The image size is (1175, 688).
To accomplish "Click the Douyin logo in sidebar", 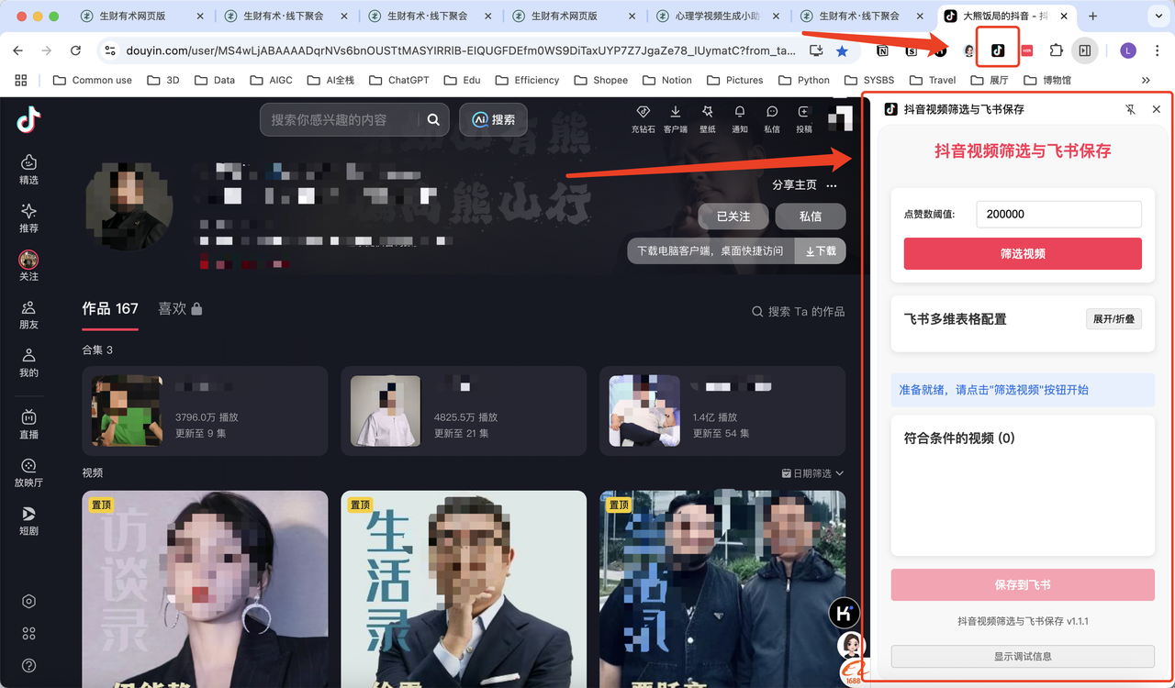I will [x=28, y=119].
